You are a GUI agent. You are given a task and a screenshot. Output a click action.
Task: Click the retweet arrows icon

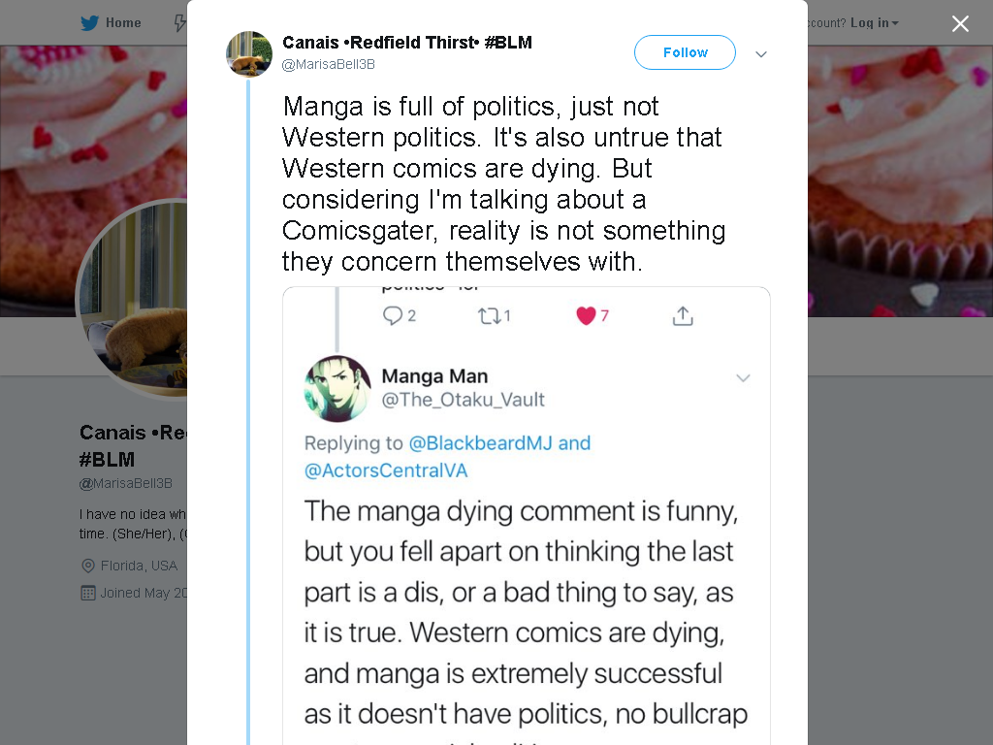point(490,315)
